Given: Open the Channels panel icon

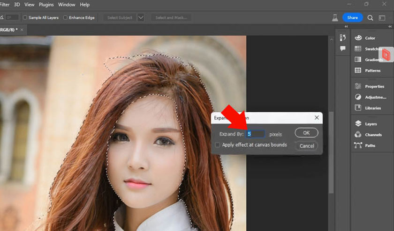Looking at the screenshot, I should tap(358, 135).
